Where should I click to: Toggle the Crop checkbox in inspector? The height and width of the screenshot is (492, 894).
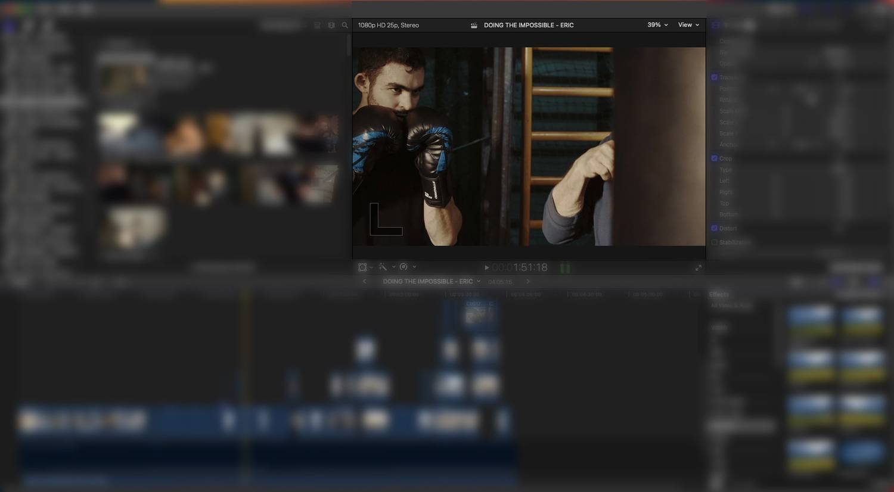714,158
